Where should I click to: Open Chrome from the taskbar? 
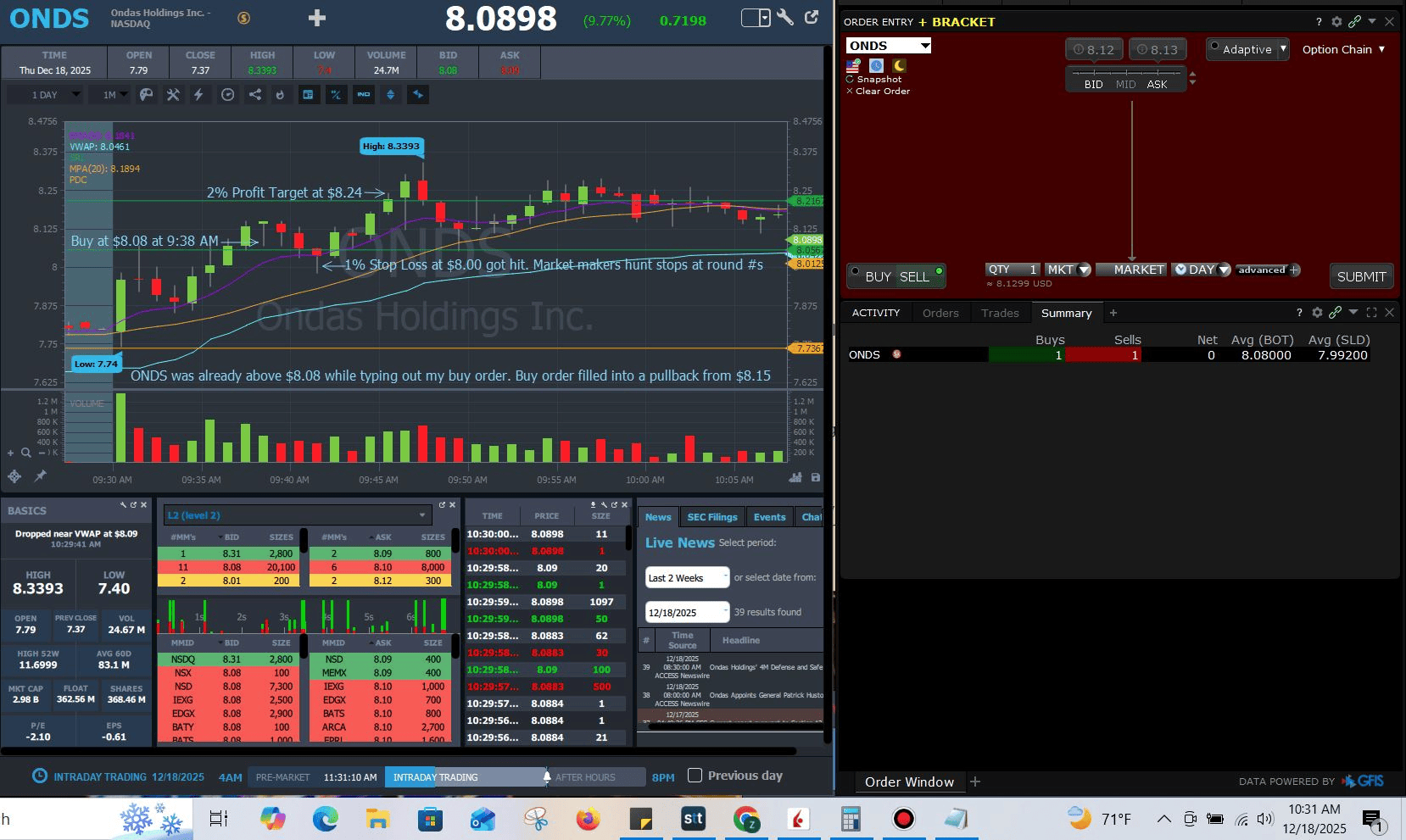(746, 819)
